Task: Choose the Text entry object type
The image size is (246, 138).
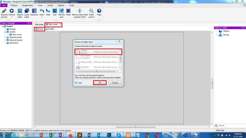Action: click(x=97, y=67)
